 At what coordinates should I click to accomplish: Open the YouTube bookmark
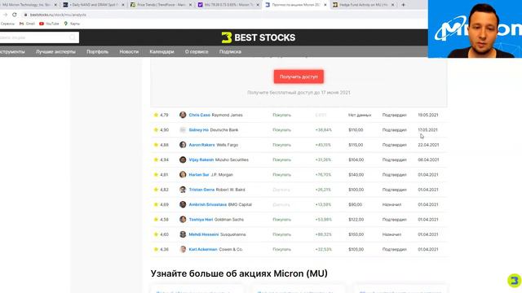pyautogui.click(x=49, y=24)
